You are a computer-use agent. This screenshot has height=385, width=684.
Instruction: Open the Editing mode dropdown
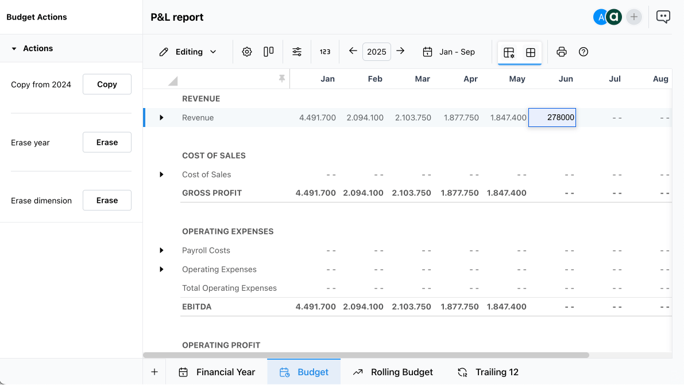[x=188, y=52]
